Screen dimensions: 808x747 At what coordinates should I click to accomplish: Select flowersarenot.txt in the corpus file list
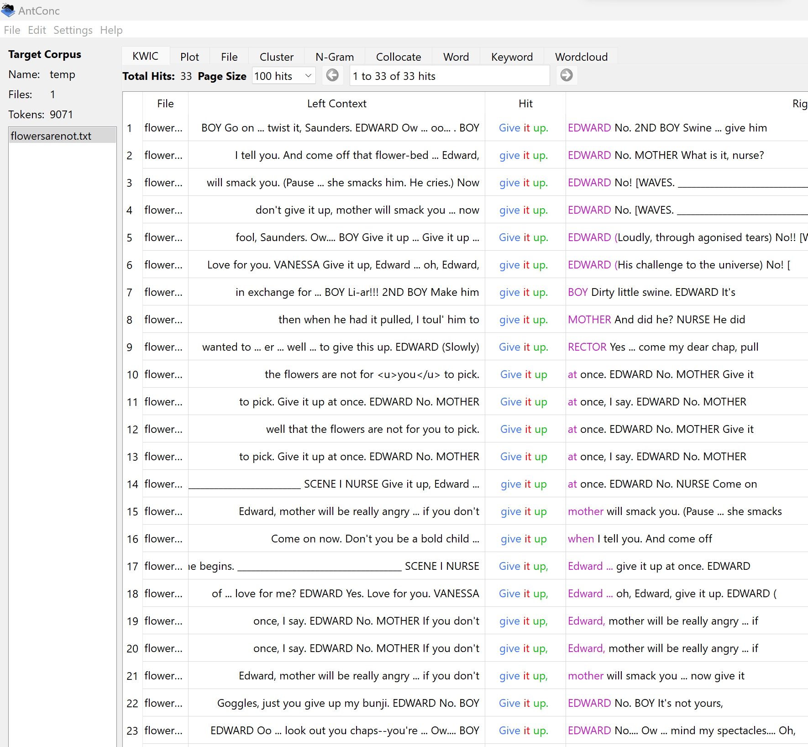[x=63, y=136]
